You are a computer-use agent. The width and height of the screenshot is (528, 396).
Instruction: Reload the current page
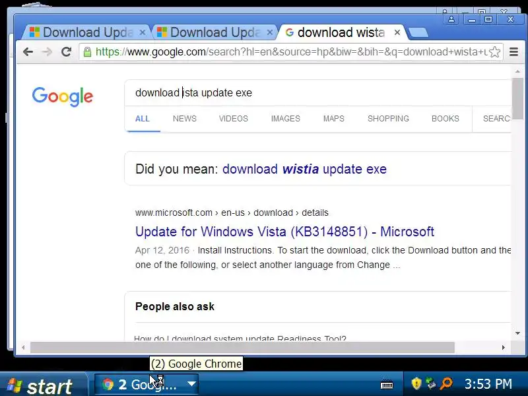pyautogui.click(x=67, y=52)
